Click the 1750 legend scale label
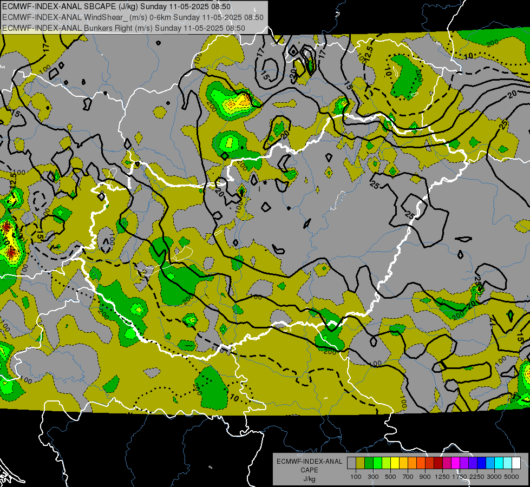The height and width of the screenshot is (487, 530). tap(460, 477)
